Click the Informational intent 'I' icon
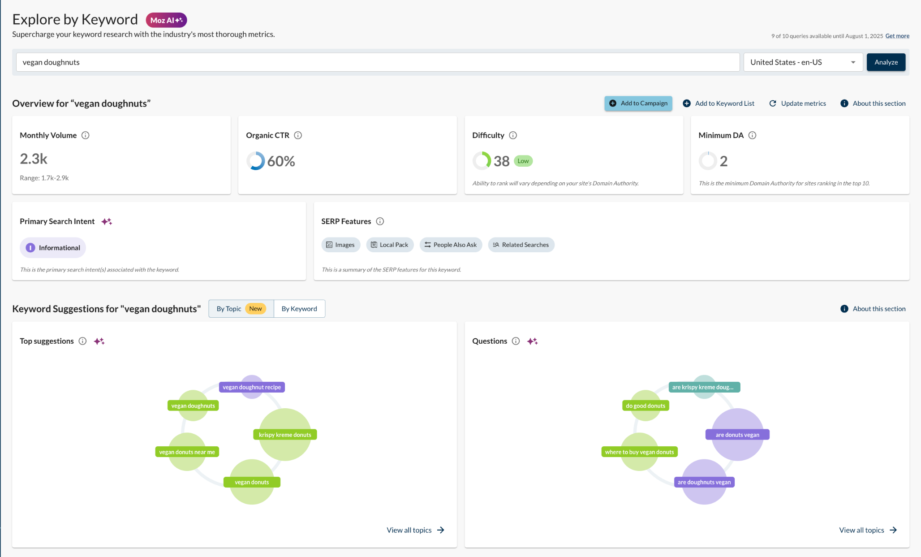This screenshot has width=921, height=557. pos(30,248)
